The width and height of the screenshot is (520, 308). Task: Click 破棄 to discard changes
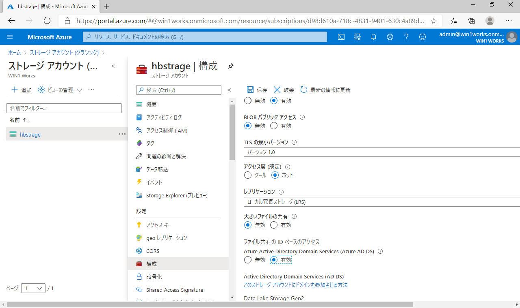click(284, 90)
